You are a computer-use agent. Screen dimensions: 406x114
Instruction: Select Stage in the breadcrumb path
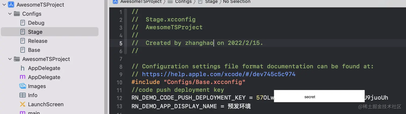coord(211,2)
